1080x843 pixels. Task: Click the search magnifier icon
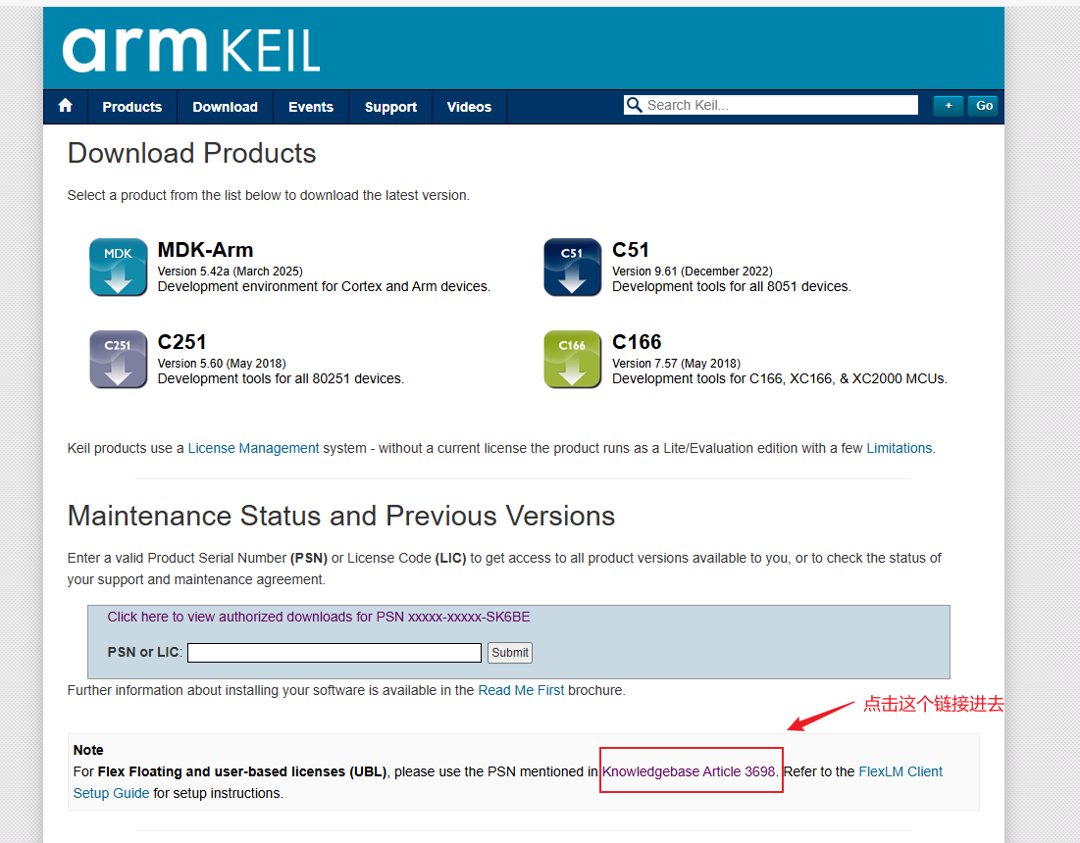coord(634,105)
